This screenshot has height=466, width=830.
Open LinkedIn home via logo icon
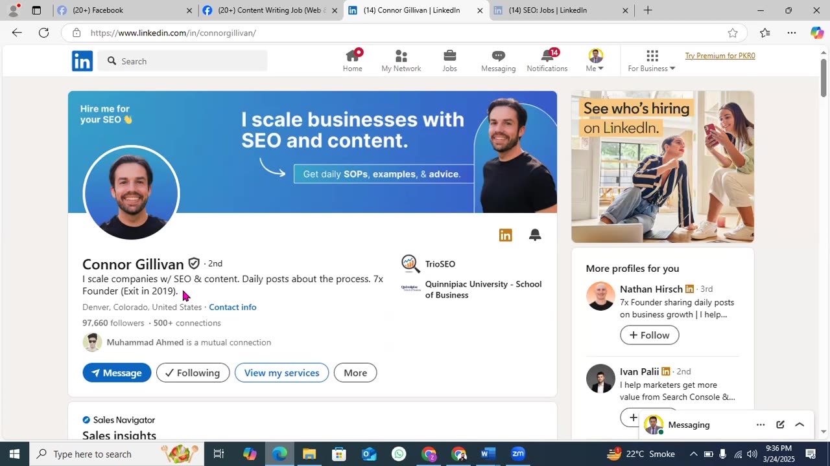click(x=82, y=61)
